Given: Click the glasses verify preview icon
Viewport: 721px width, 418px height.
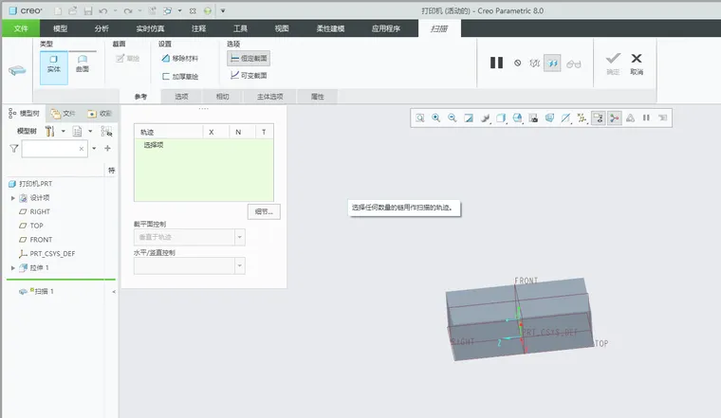Looking at the screenshot, I should [x=573, y=64].
